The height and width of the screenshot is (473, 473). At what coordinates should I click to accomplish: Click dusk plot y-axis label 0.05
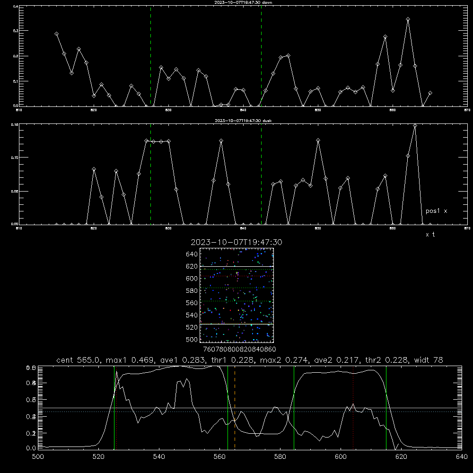tap(15, 191)
